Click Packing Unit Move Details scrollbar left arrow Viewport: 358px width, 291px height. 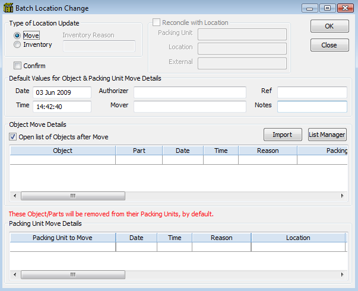pyautogui.click(x=15, y=274)
